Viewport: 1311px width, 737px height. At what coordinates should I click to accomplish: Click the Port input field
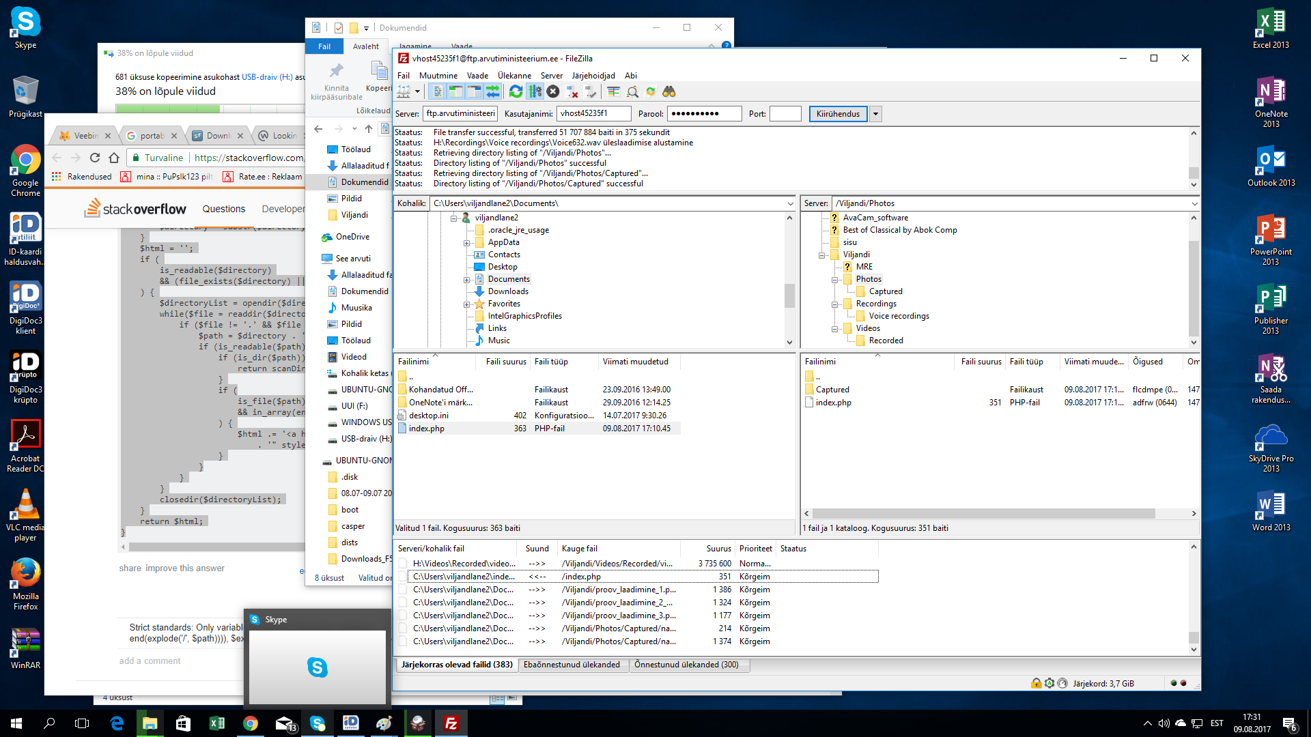tap(785, 114)
